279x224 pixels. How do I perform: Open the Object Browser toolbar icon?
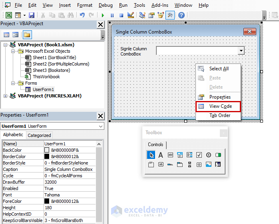(161, 15)
